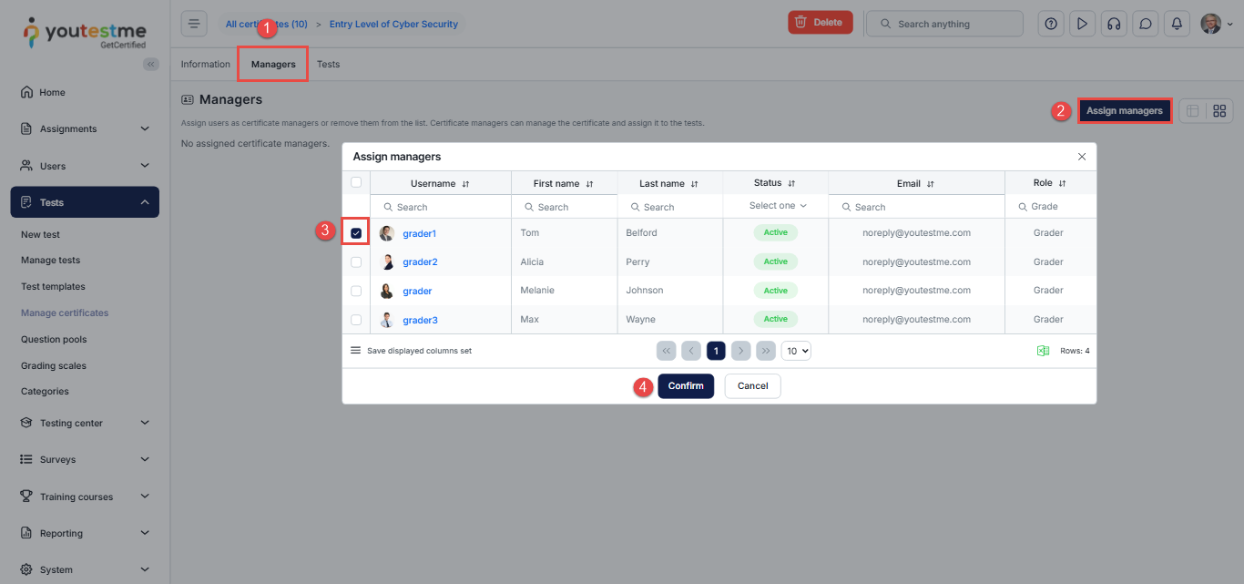Go to previous page arrow
1244x584 pixels.
(691, 351)
